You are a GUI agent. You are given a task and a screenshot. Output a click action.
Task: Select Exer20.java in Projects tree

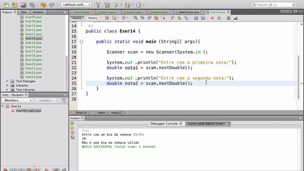point(33,64)
